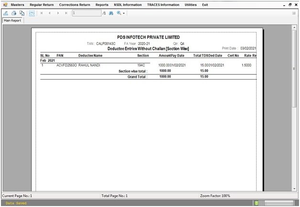Click the SL.No column header
This screenshot has height=207, width=300.
[x=45, y=56]
